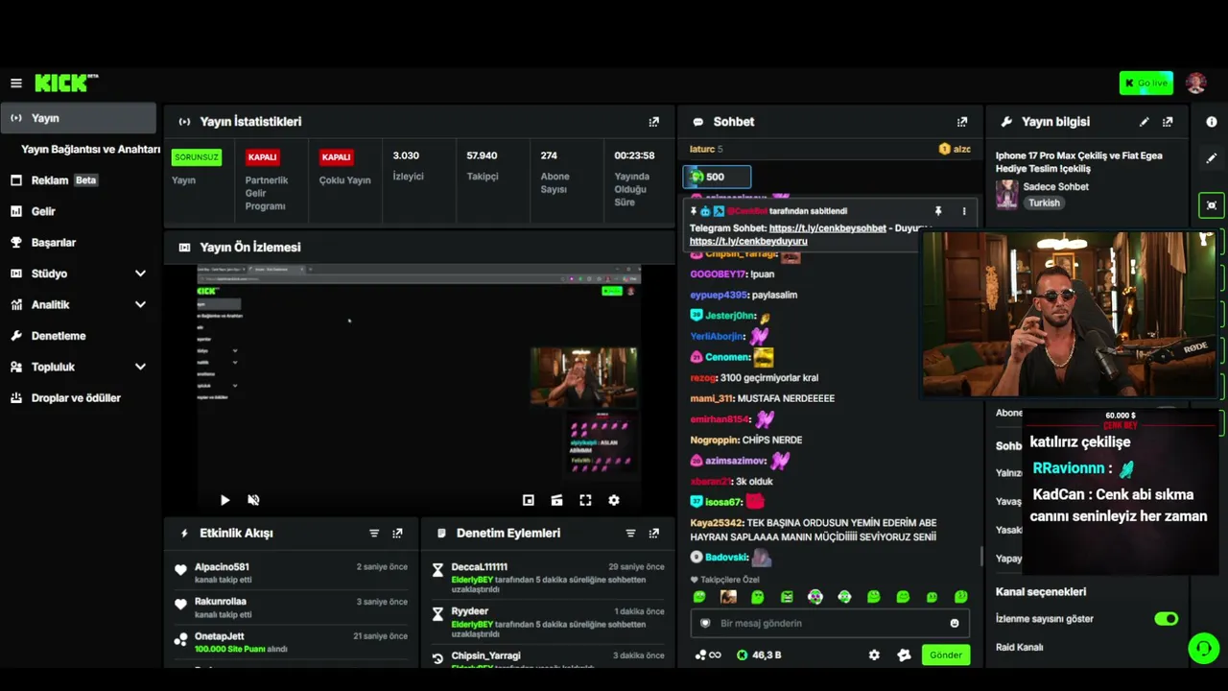
Task: Click the pencil icon in the right rail
Action: click(x=1212, y=158)
